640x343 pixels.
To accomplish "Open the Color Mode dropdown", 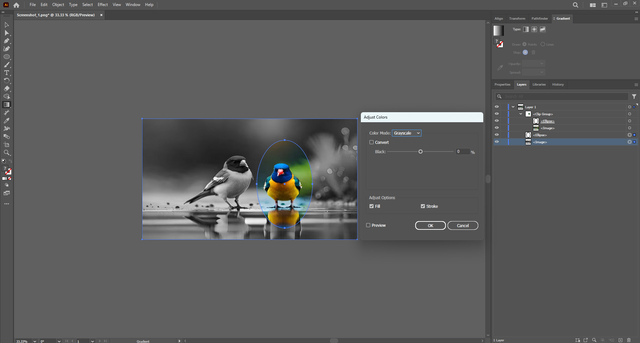I will pyautogui.click(x=407, y=133).
